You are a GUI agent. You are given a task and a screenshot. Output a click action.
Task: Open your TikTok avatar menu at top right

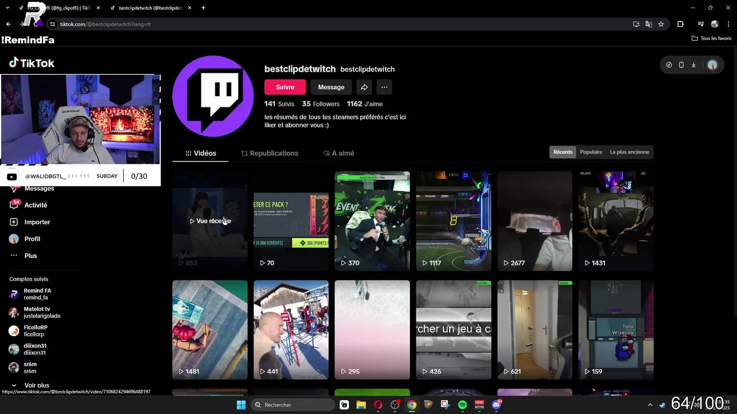click(712, 65)
